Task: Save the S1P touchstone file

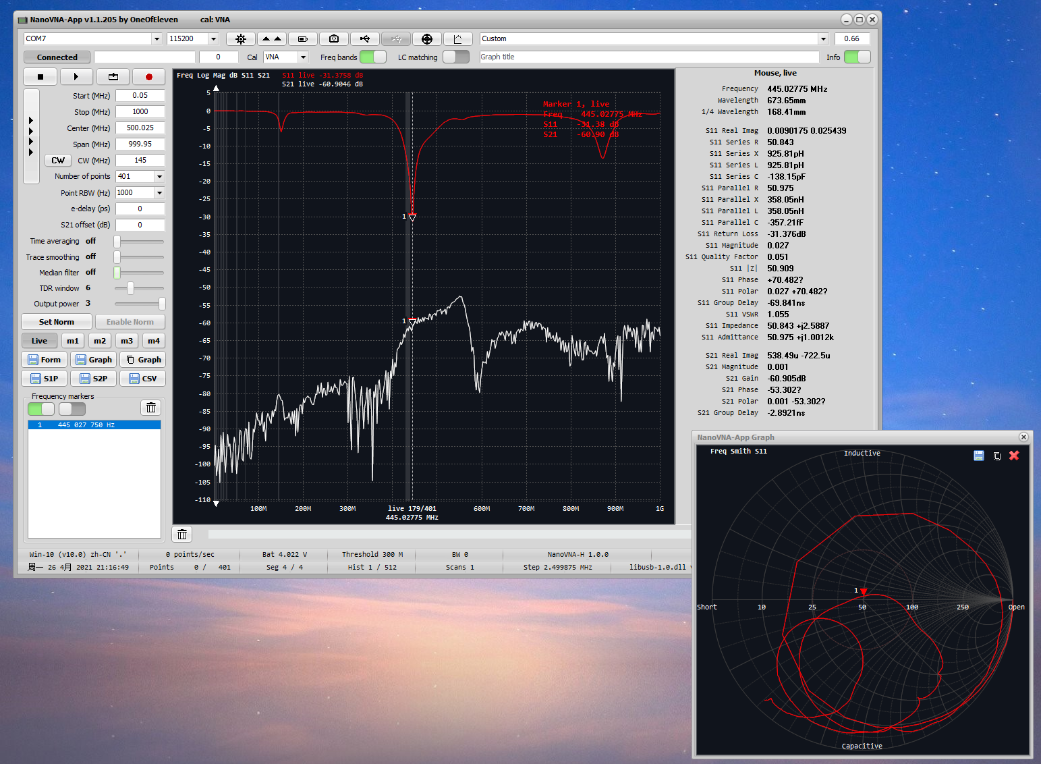Action: (x=45, y=379)
